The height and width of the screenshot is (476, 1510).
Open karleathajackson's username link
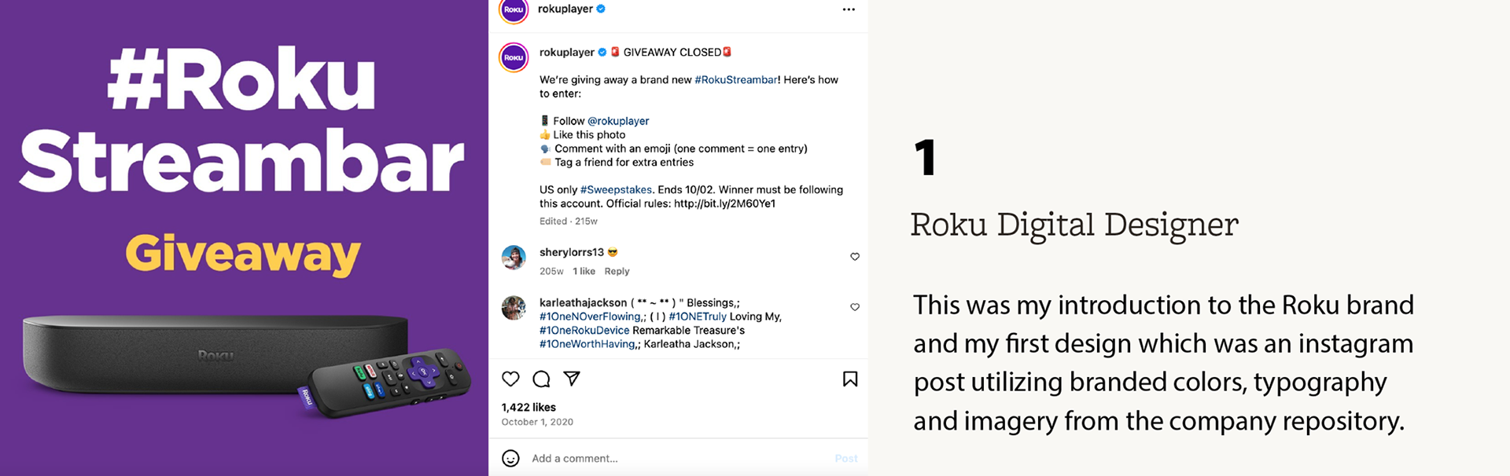tap(583, 302)
